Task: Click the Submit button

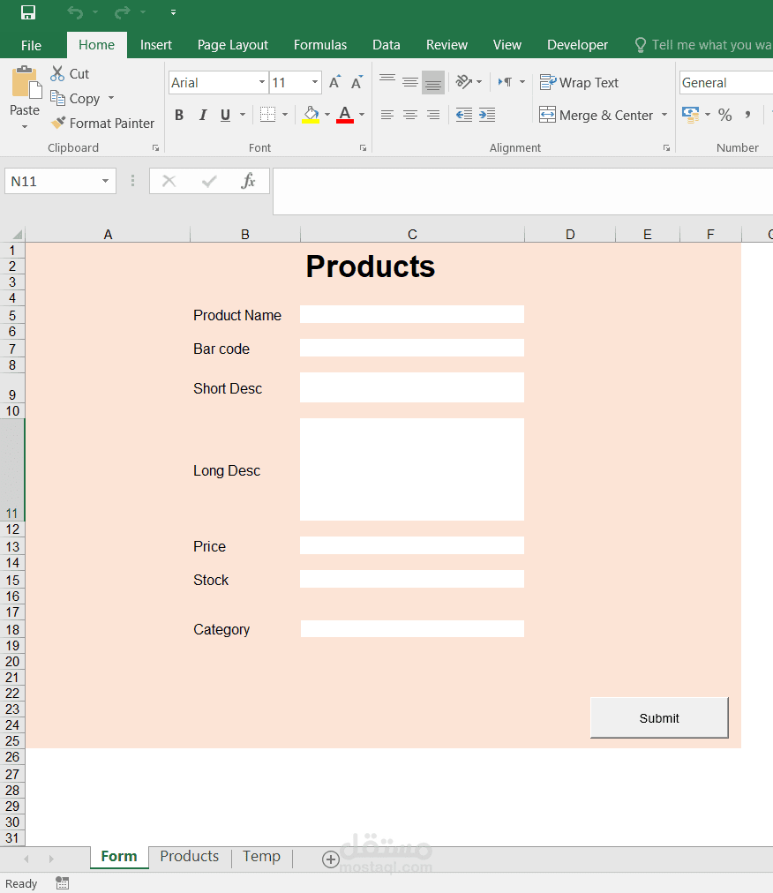Action: pos(659,717)
